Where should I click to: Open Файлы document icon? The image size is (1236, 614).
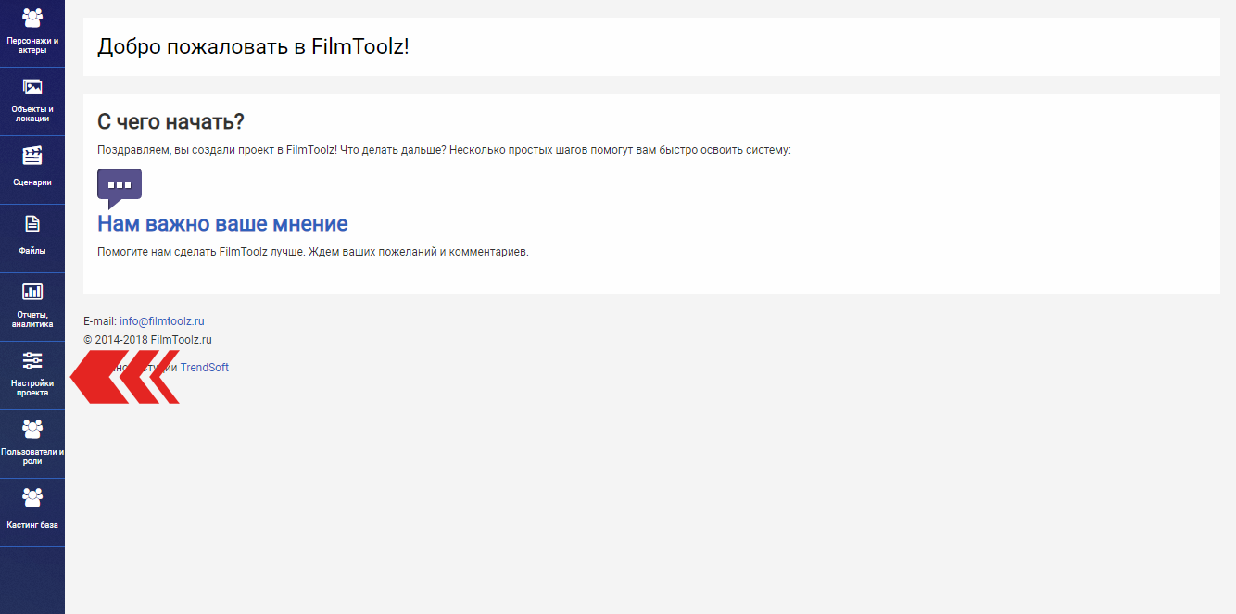tap(32, 223)
